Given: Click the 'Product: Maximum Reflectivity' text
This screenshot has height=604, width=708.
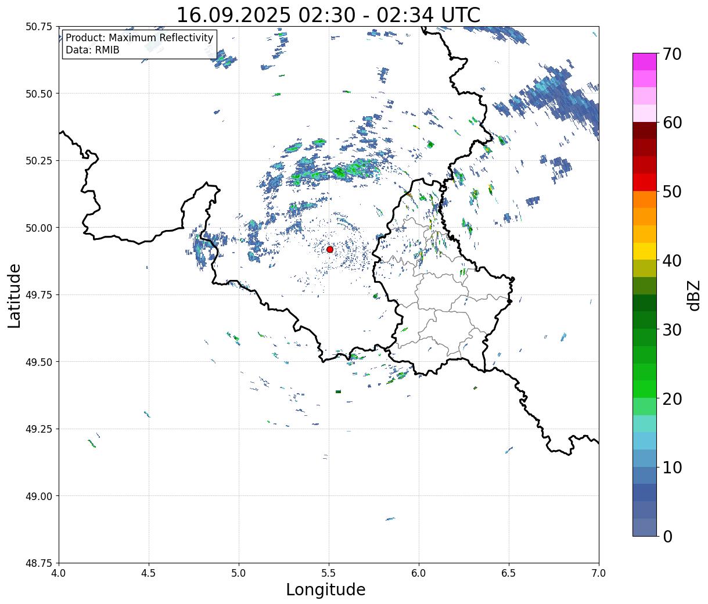Looking at the screenshot, I should pyautogui.click(x=139, y=38).
